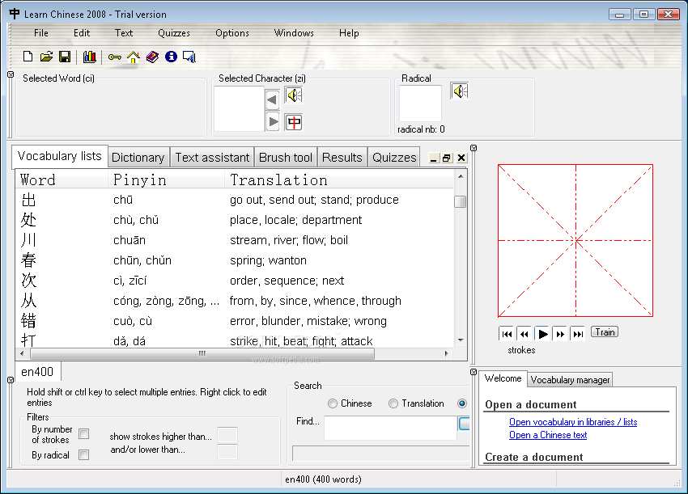This screenshot has width=688, height=494.
Task: Open the Edit menu
Action: click(82, 33)
